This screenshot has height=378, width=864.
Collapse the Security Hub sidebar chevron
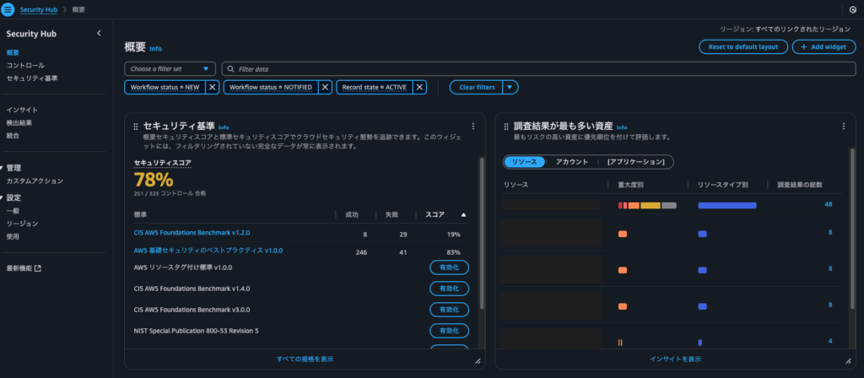[100, 33]
